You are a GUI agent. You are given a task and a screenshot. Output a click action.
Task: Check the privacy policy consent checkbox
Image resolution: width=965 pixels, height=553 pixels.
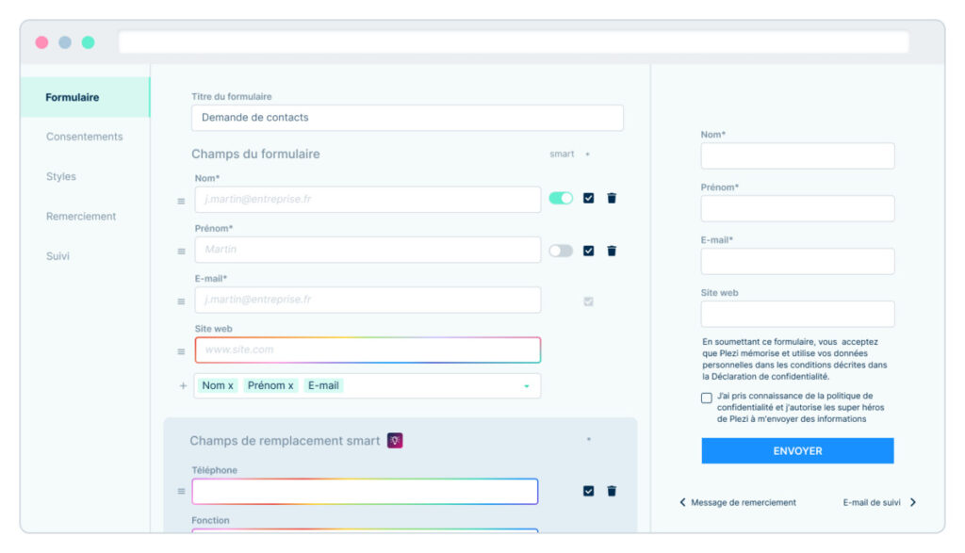pos(707,398)
